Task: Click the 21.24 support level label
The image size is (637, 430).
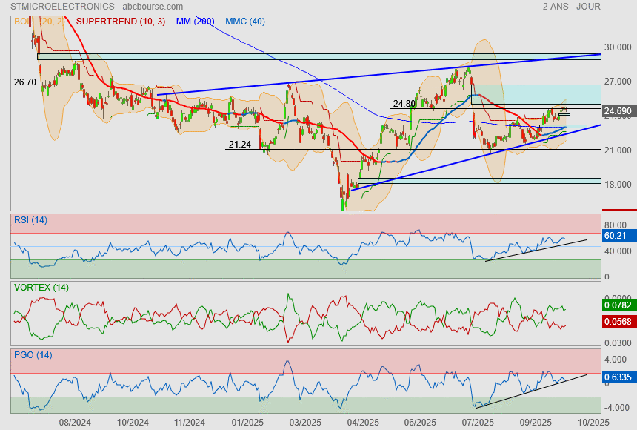Action: [239, 145]
